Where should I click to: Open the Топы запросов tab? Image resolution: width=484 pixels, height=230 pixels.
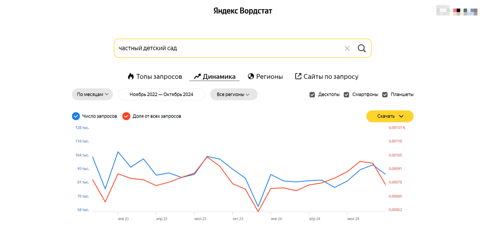tap(155, 77)
